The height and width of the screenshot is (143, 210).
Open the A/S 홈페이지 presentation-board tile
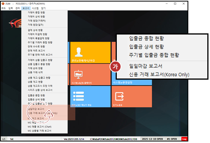91,74
